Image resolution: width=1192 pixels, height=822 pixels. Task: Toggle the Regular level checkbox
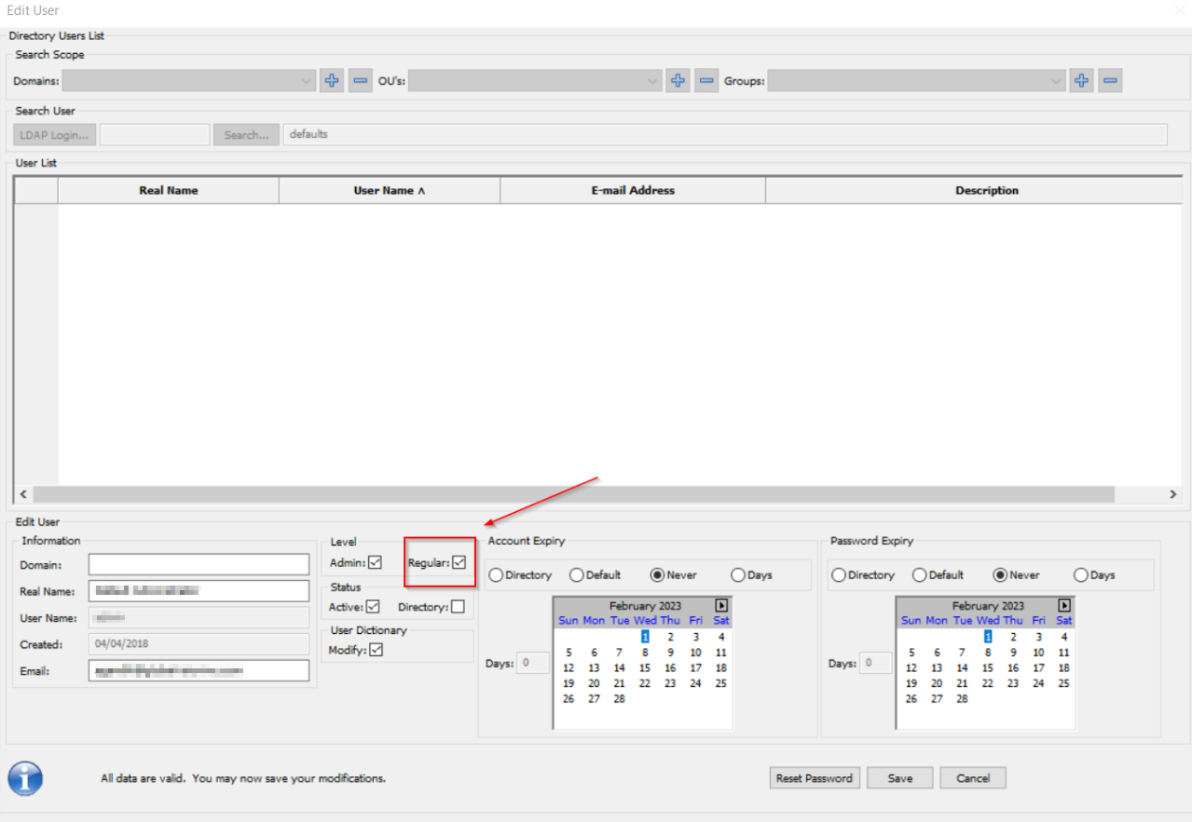pos(459,562)
